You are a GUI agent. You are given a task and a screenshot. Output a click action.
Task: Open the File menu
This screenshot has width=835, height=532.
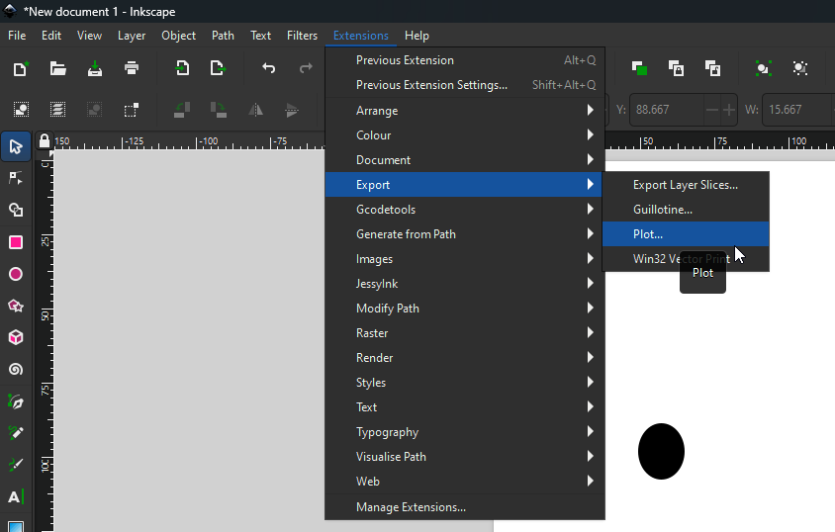click(x=17, y=36)
